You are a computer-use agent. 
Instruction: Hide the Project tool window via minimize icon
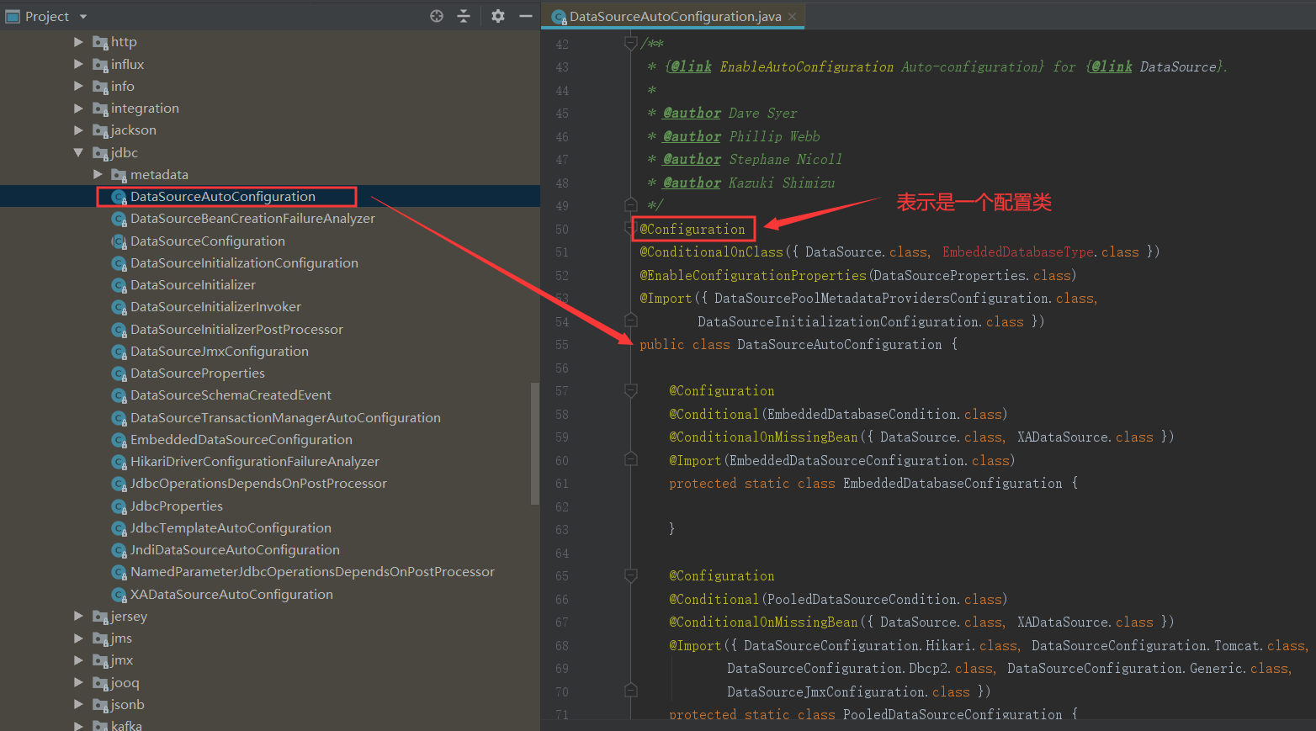[526, 15]
